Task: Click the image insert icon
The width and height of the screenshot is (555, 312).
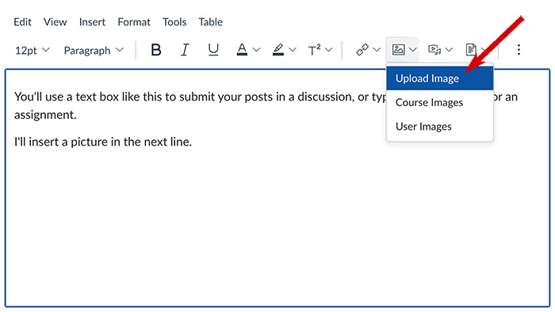Action: 398,49
